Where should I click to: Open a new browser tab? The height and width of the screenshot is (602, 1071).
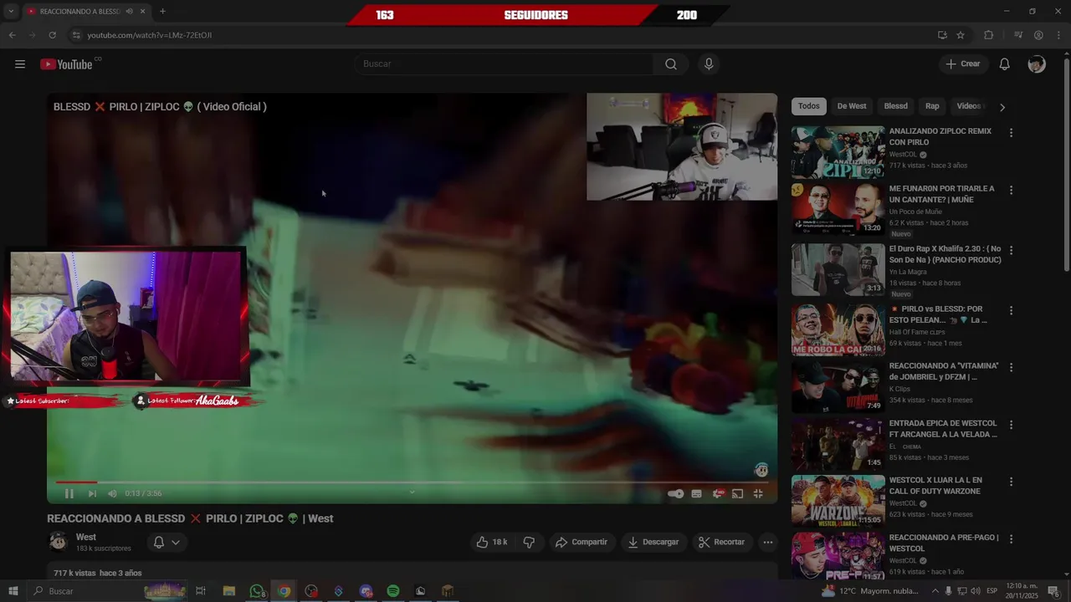pyautogui.click(x=162, y=12)
